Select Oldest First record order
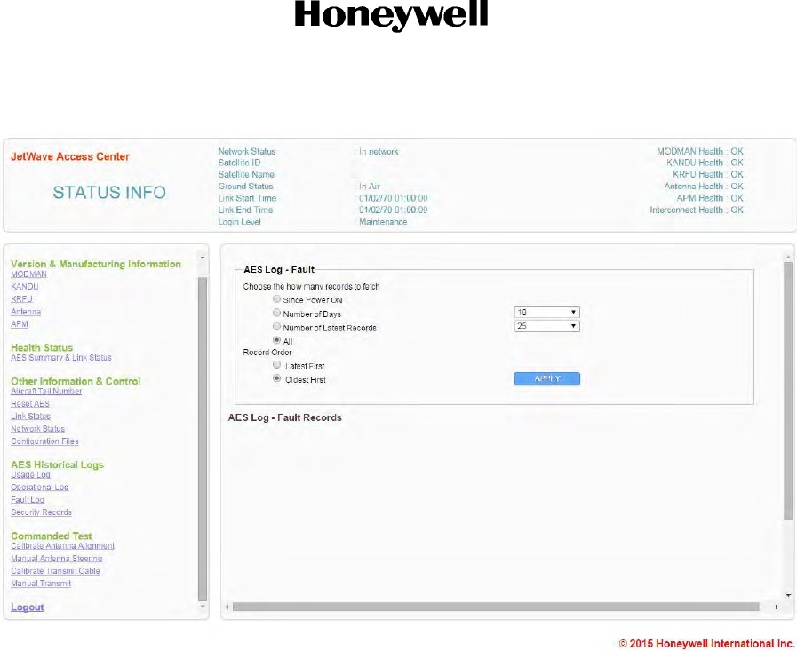 (x=276, y=378)
